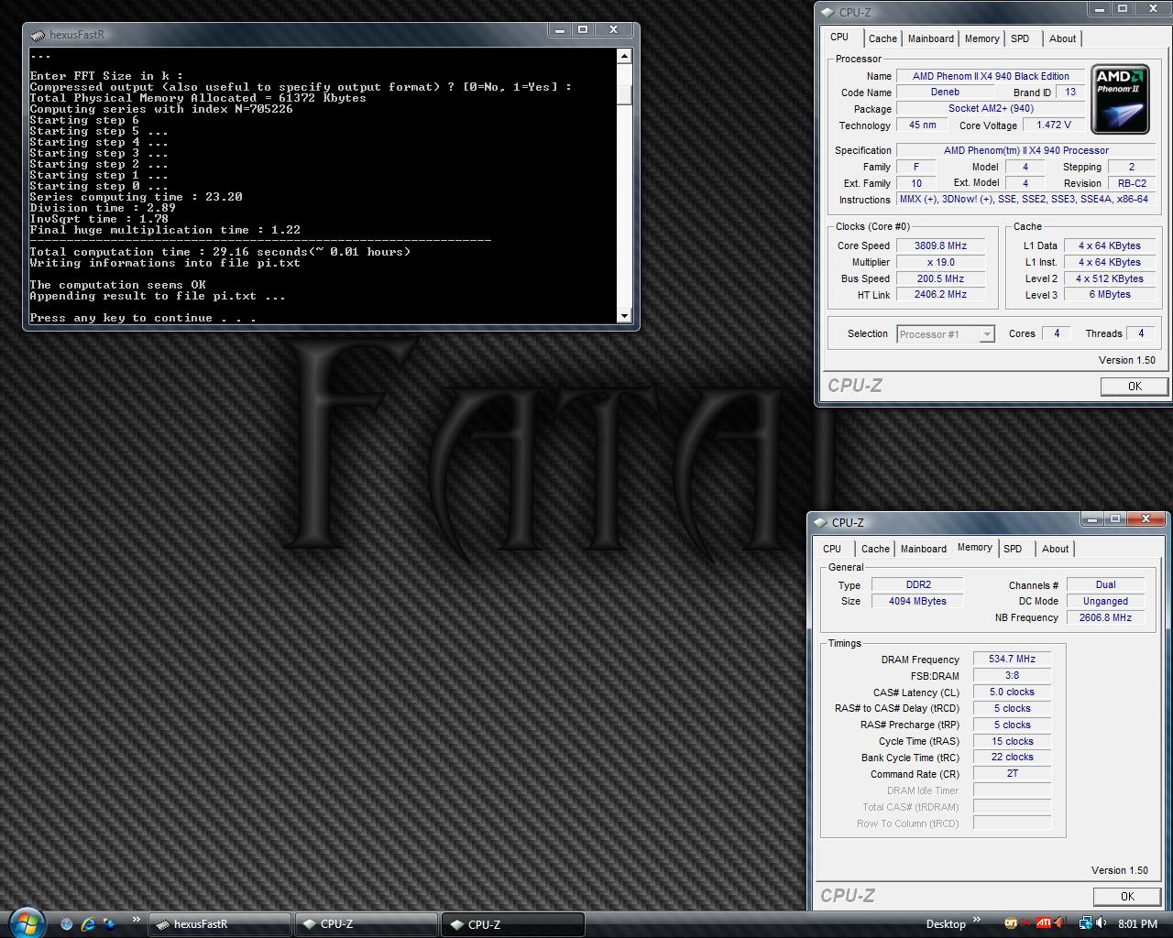The height and width of the screenshot is (938, 1173).
Task: Click the memory Type field DDR2
Action: pos(917,585)
